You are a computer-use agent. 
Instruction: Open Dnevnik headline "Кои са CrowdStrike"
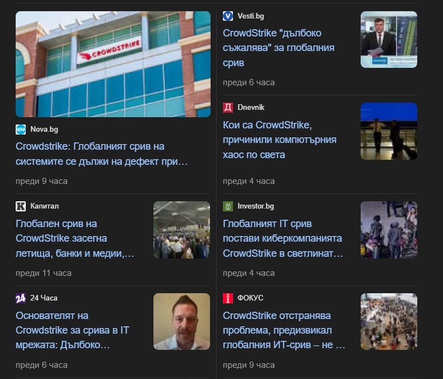(x=279, y=140)
